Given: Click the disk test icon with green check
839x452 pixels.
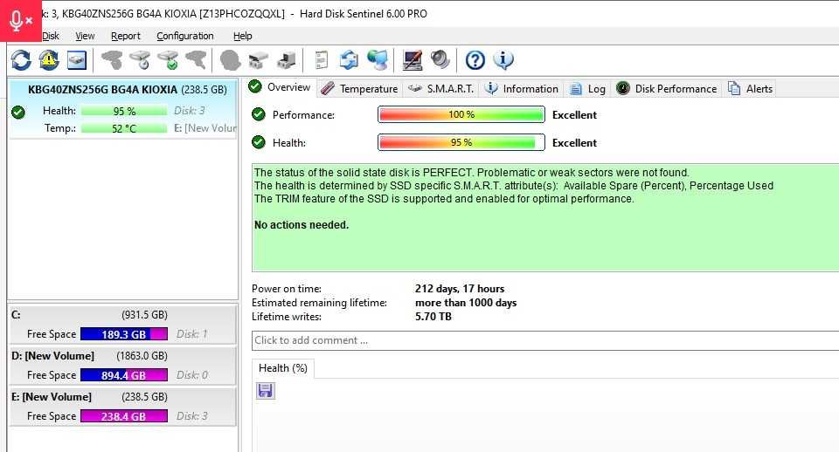Looking at the screenshot, I should [168, 60].
